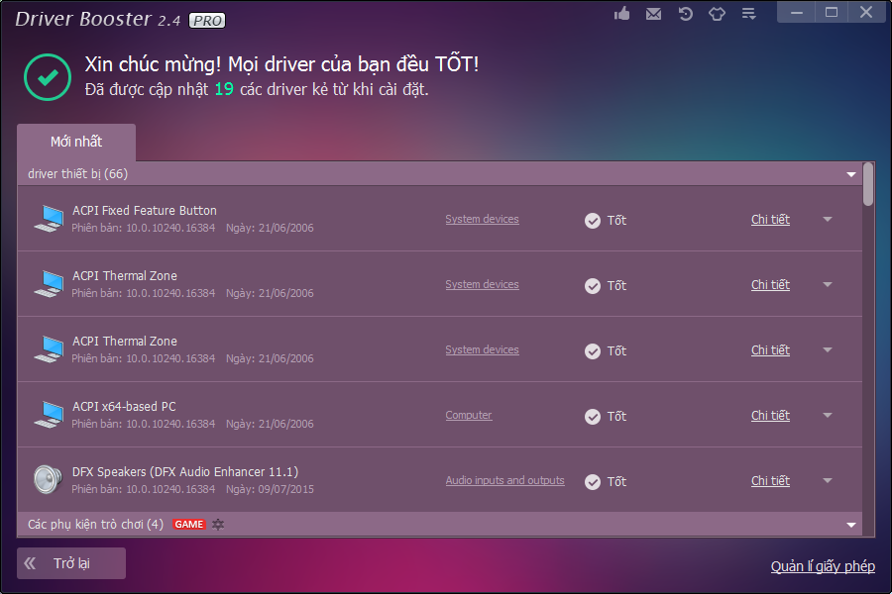Click the Tốt check icon for ACPI x64-based PC
Image resolution: width=892 pixels, height=594 pixels.
point(593,417)
